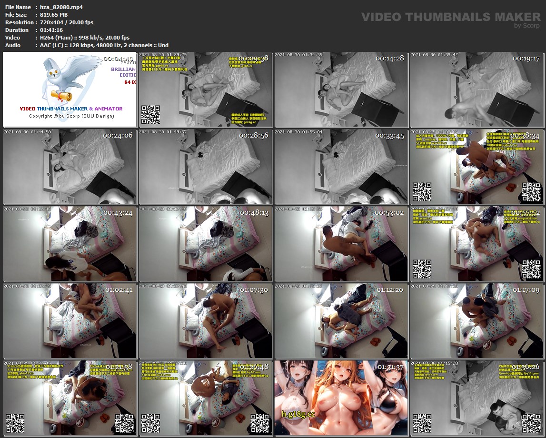Select the file size value 819.65 MB

pos(54,15)
